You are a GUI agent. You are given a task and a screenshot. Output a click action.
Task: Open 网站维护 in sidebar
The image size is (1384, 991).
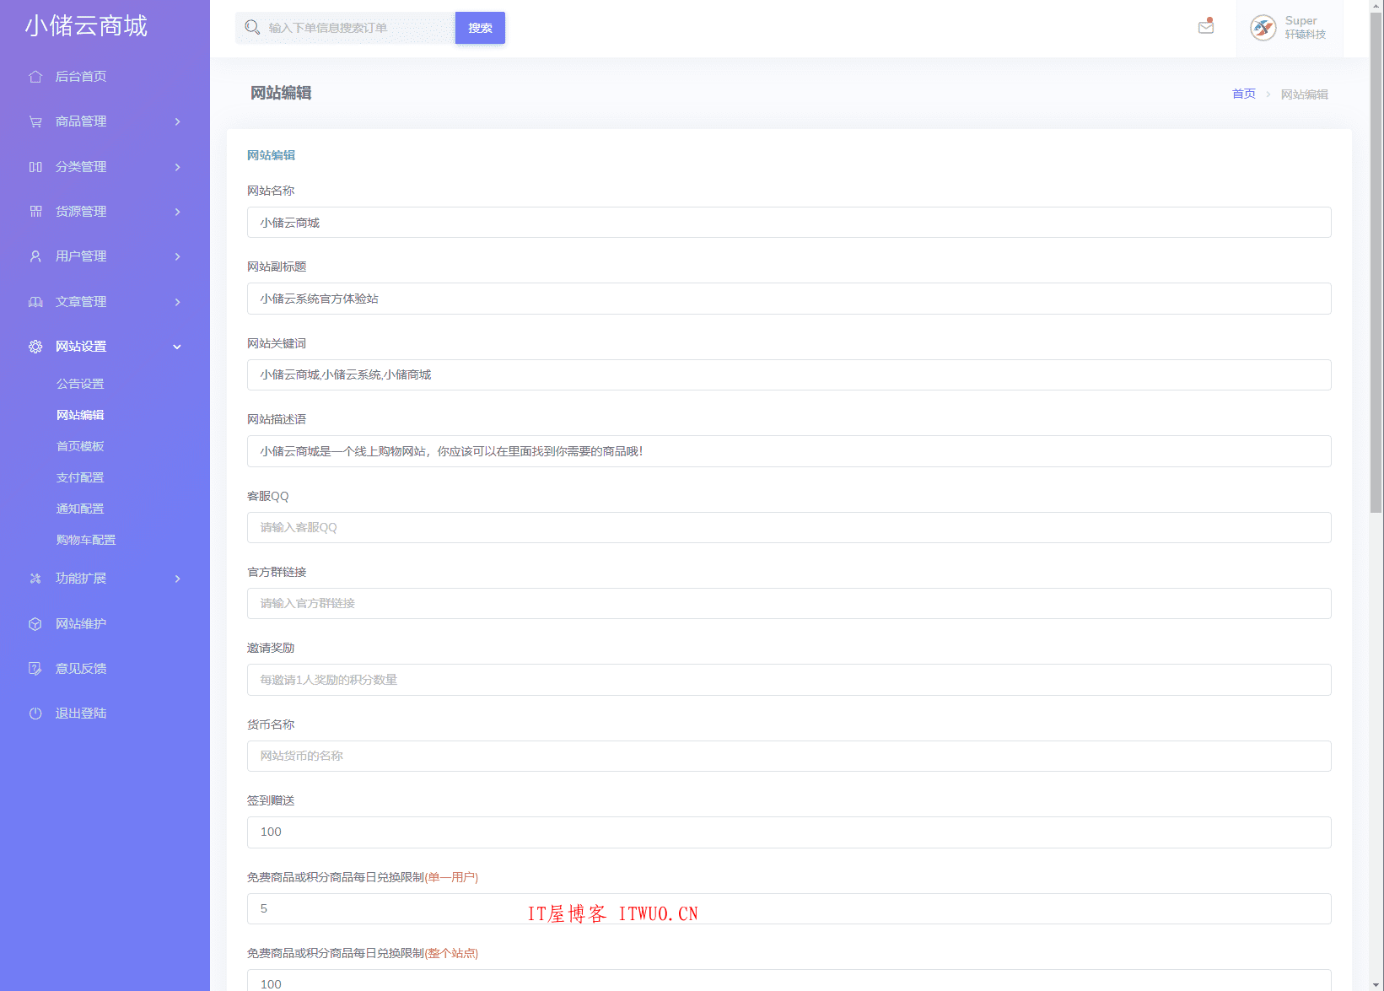click(81, 624)
